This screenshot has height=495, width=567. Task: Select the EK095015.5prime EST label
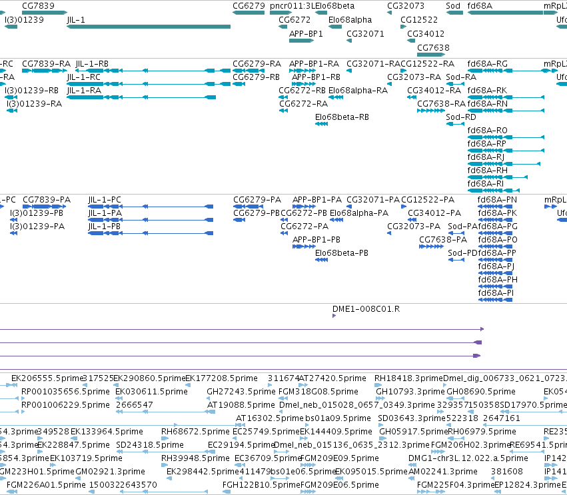coord(371,472)
